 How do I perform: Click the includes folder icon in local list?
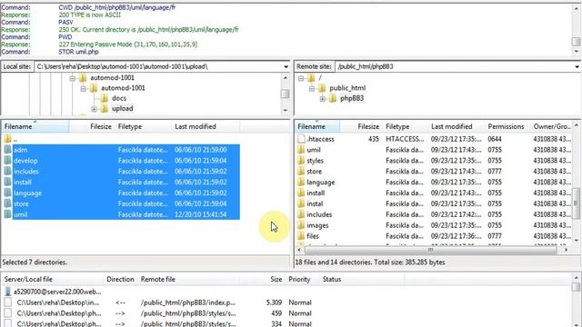[7, 172]
